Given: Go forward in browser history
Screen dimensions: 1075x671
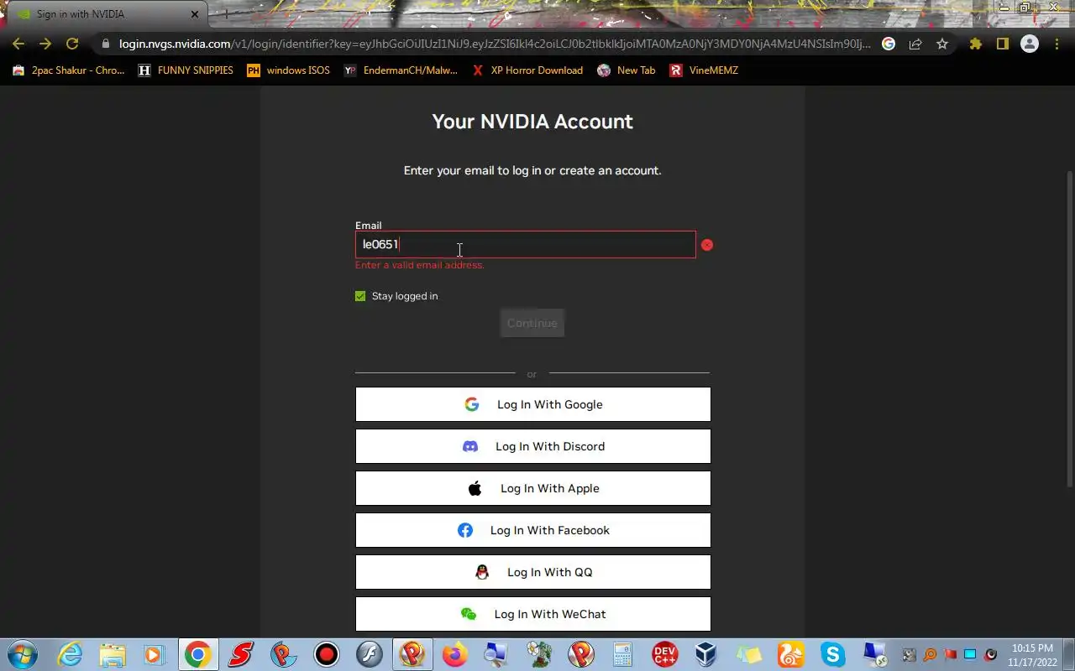Looking at the screenshot, I should pyautogui.click(x=45, y=44).
